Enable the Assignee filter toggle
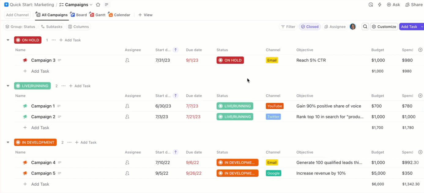Screen dimensions: 424x193 click(x=335, y=27)
